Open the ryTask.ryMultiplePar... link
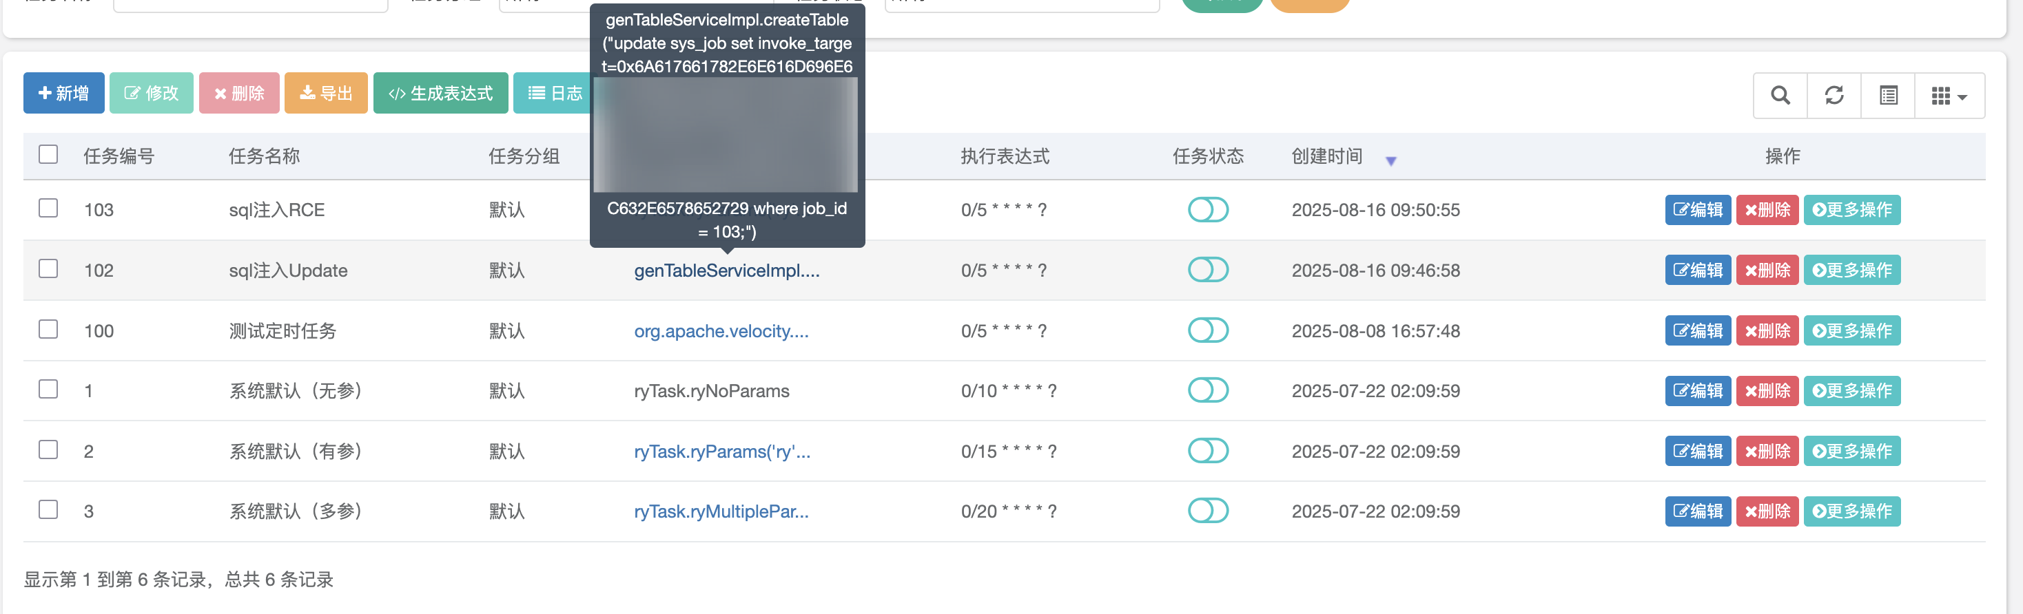The image size is (2023, 614). [721, 512]
